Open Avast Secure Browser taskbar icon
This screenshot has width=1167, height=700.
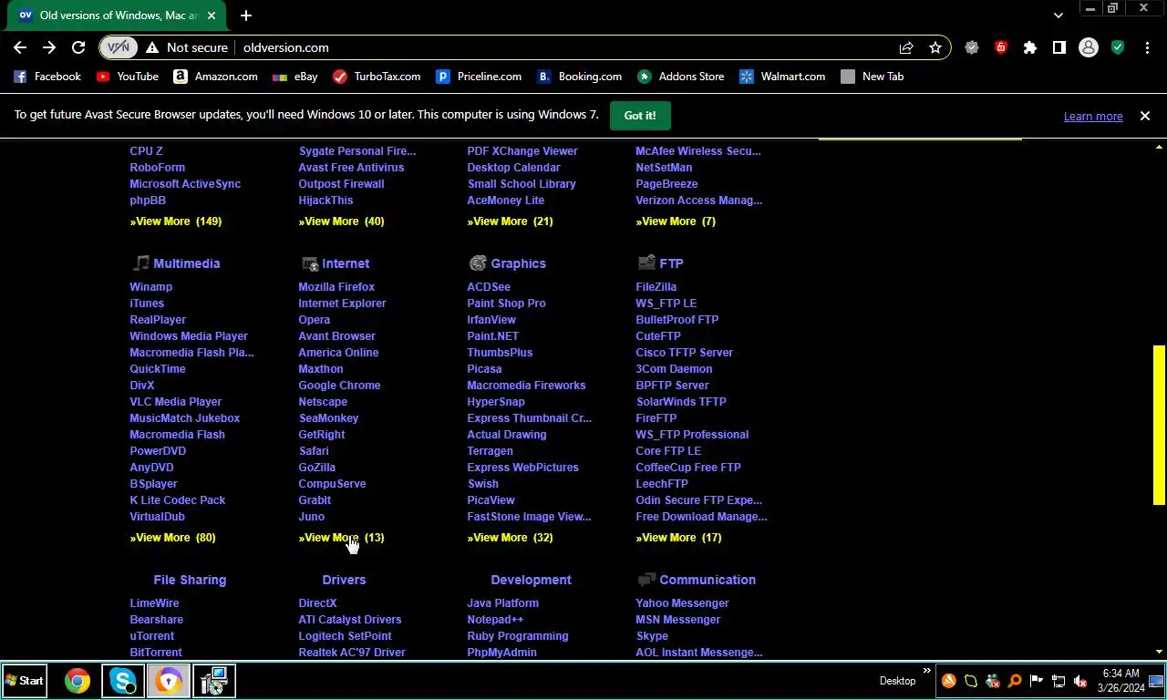(x=169, y=681)
